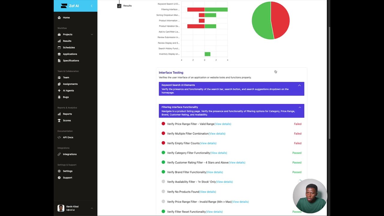Go to Schedules page
This screenshot has width=384, height=216.
coord(69,47)
